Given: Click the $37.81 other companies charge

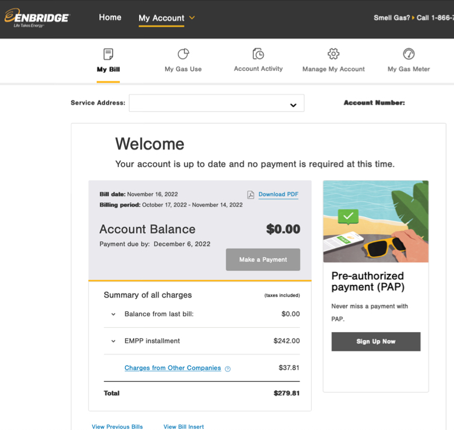Looking at the screenshot, I should tap(289, 368).
